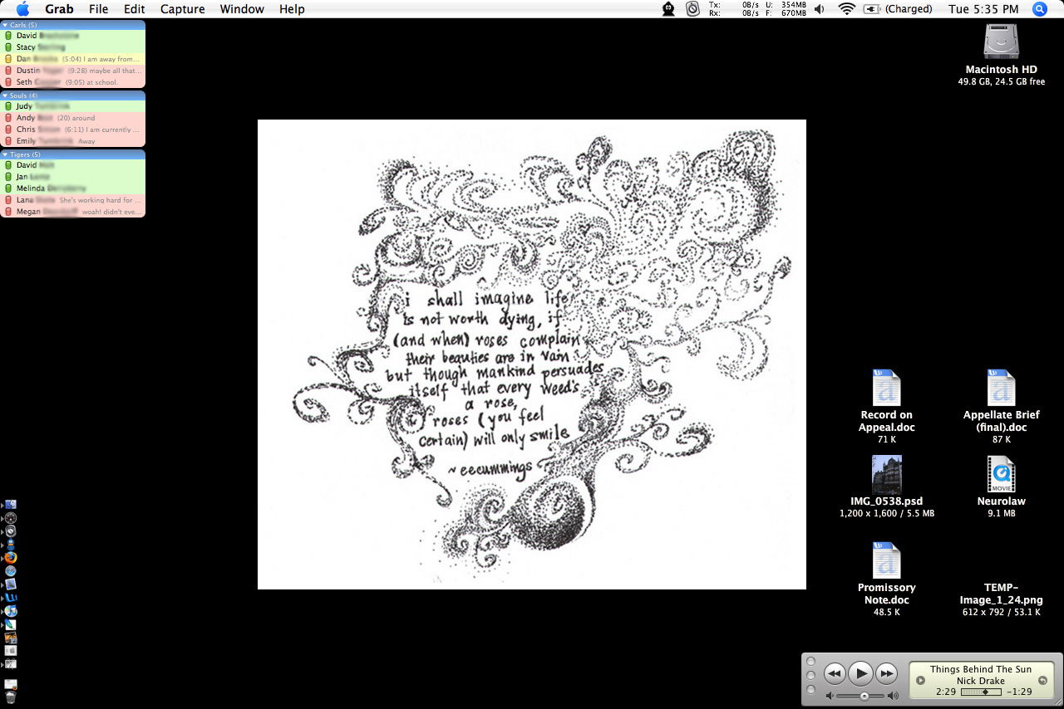Screen dimensions: 1064x709
Task: Play the song in iTunes mini player
Action: 860,673
